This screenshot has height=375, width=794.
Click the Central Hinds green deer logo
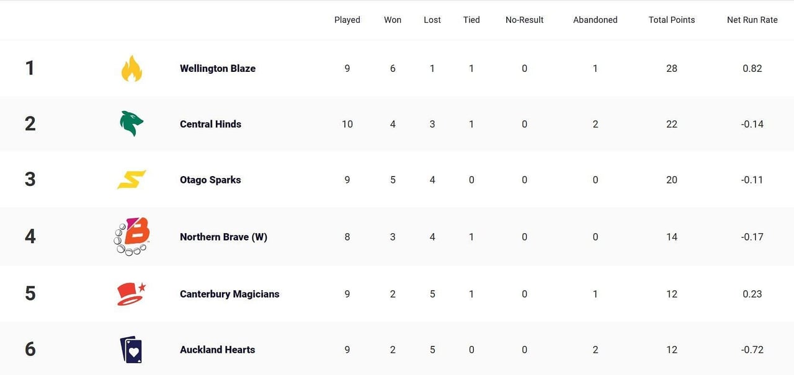(132, 123)
